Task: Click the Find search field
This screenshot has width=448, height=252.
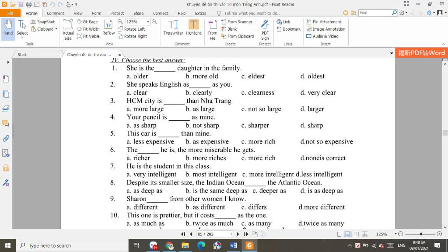Action: 375,13
